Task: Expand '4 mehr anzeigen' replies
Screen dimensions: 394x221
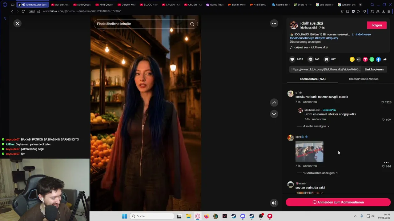Action: (x=316, y=126)
